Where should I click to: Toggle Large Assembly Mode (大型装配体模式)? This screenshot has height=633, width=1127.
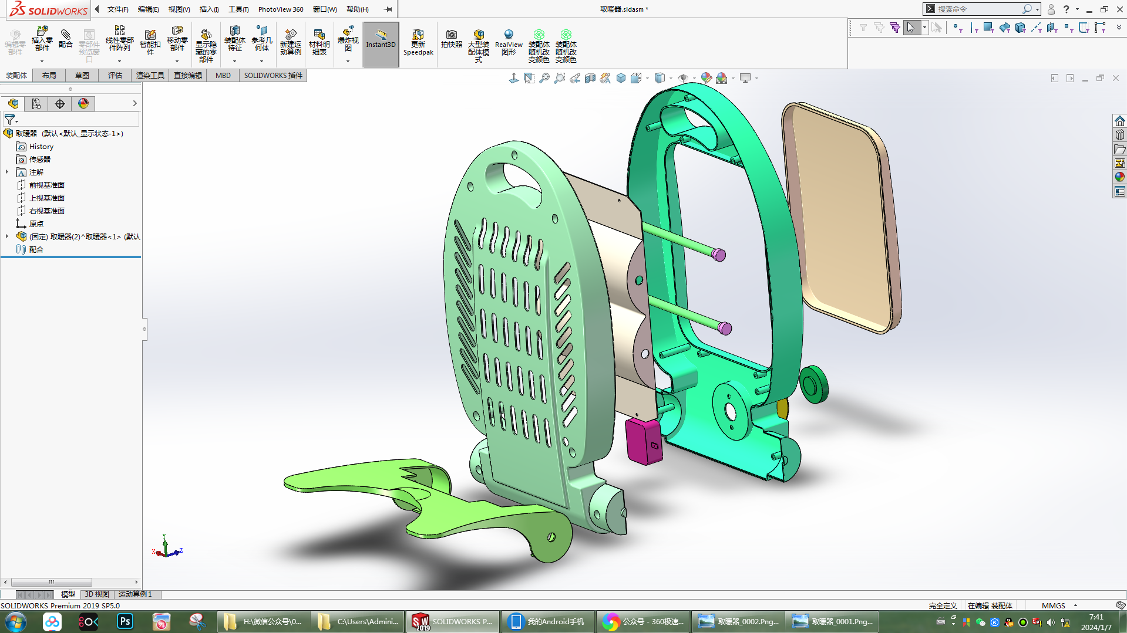tap(479, 46)
